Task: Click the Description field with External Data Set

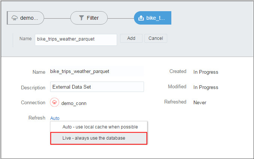Action: [97, 87]
